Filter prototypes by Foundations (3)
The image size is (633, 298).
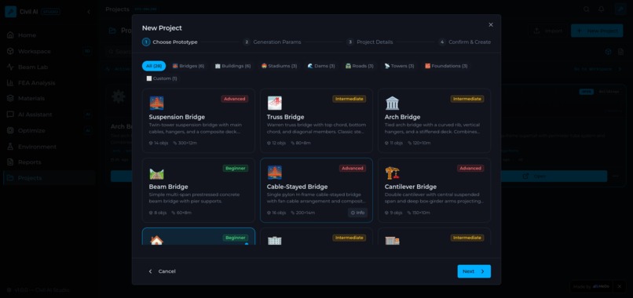point(446,66)
